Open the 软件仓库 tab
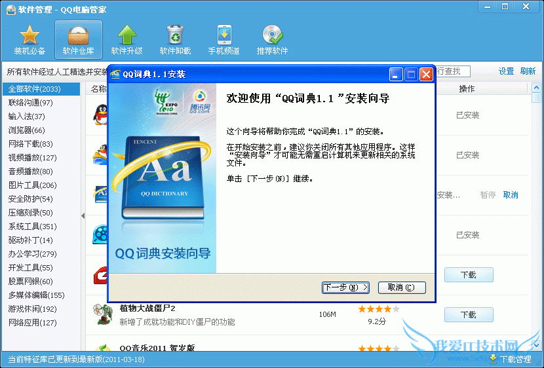544x368 pixels. click(79, 39)
